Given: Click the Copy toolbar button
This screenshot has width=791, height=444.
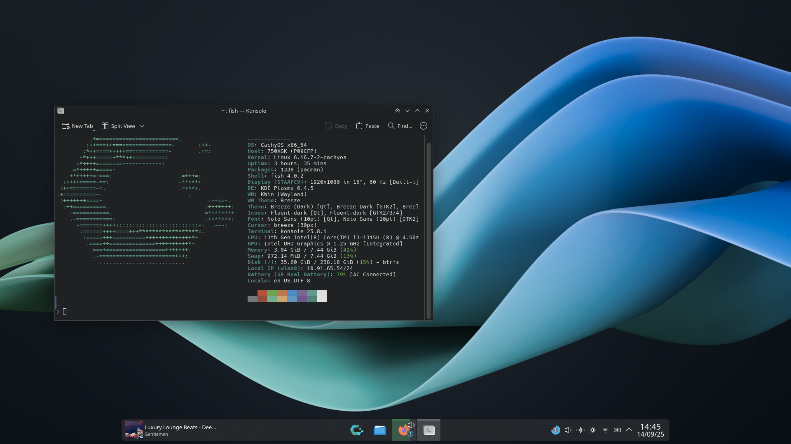Looking at the screenshot, I should pyautogui.click(x=336, y=126).
